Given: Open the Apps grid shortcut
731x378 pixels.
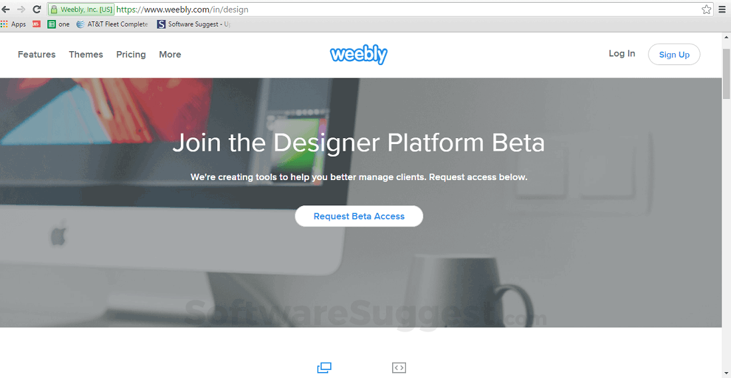Looking at the screenshot, I should tap(13, 24).
